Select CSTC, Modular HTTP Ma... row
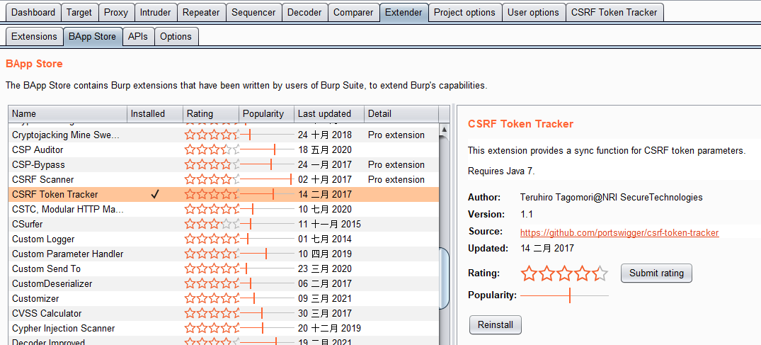This screenshot has width=761, height=345. tap(224, 210)
